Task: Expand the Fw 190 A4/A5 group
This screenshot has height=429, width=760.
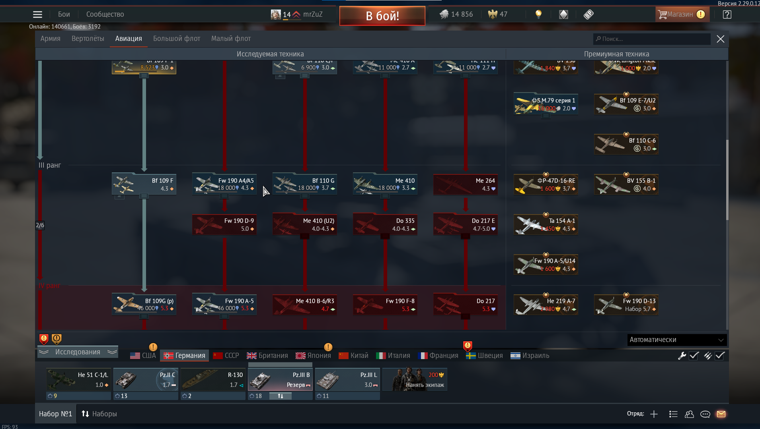Action: click(224, 196)
